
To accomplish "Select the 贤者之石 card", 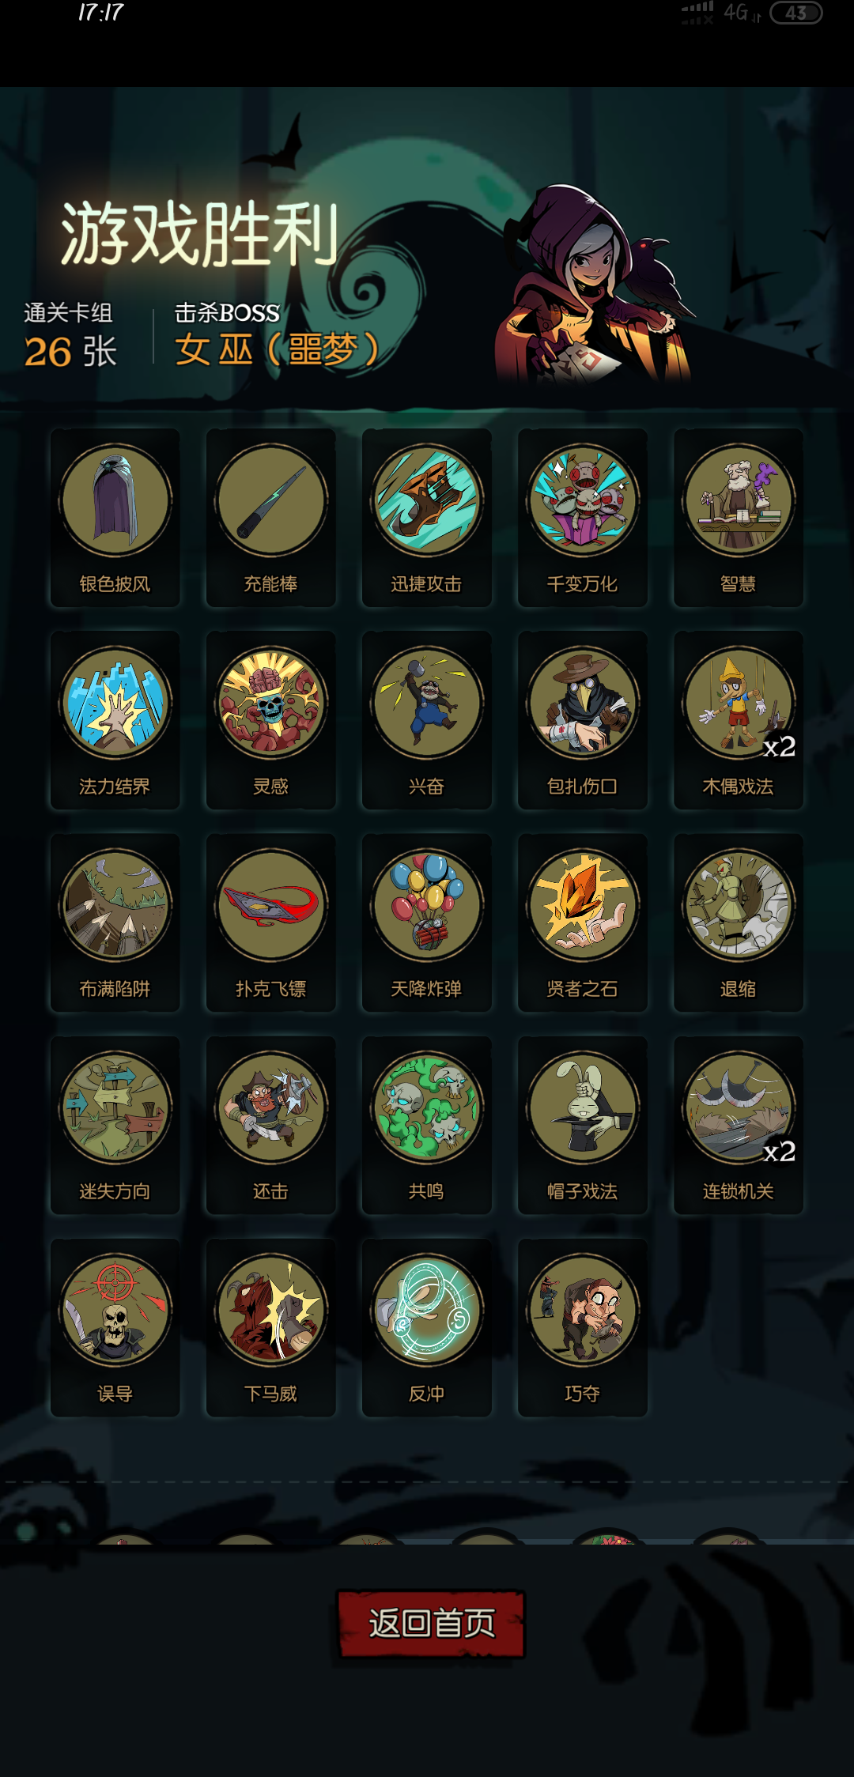I will coord(583,922).
